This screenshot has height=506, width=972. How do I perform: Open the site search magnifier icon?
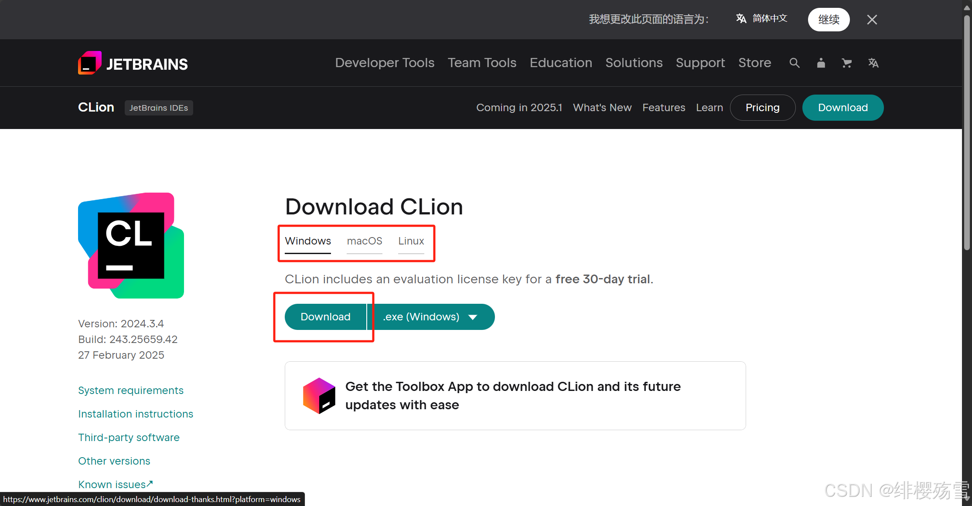click(794, 63)
